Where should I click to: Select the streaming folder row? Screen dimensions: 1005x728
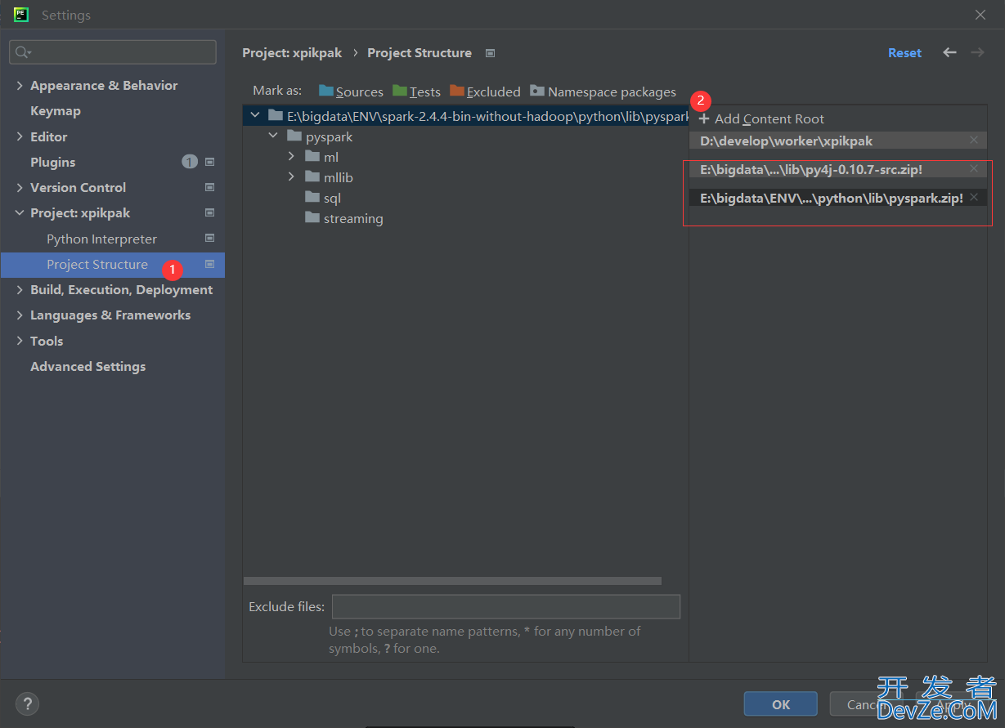465,217
